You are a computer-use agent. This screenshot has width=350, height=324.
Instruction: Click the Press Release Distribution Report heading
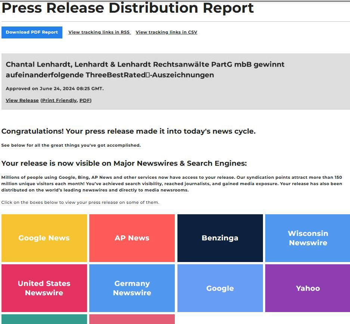click(x=128, y=9)
